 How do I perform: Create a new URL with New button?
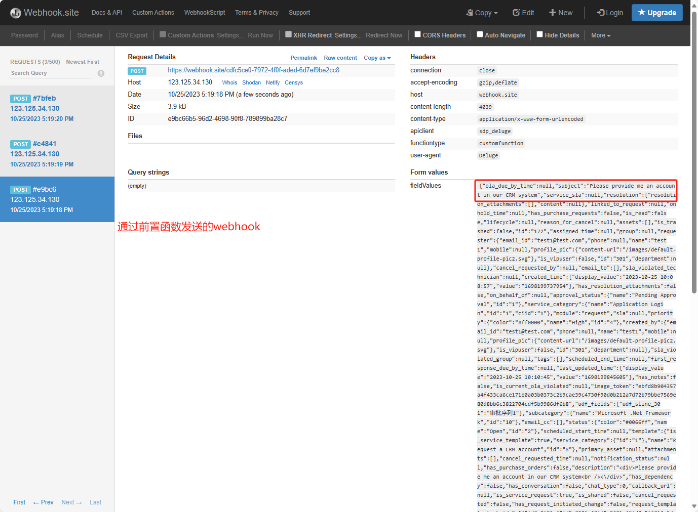coord(561,13)
